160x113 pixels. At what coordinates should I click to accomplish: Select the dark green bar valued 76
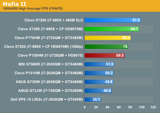pos(106,47)
